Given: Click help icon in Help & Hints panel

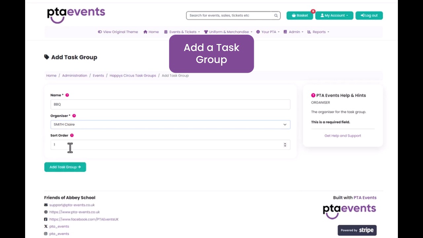Looking at the screenshot, I should click(313, 95).
